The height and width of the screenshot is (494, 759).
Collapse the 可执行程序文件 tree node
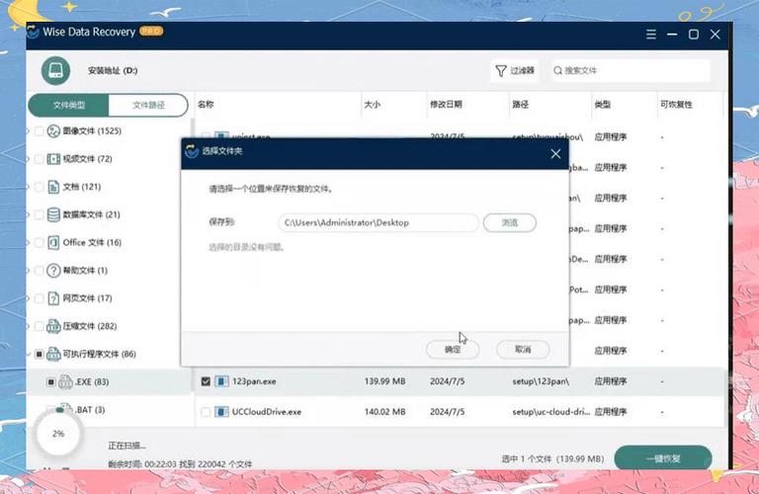(x=28, y=354)
